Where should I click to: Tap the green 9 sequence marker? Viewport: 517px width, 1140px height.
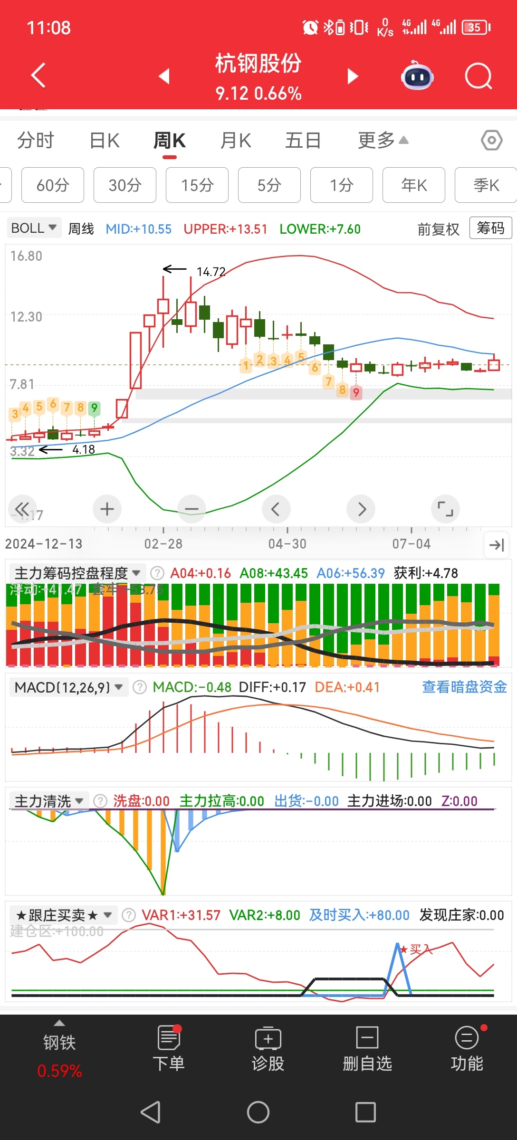click(x=94, y=408)
